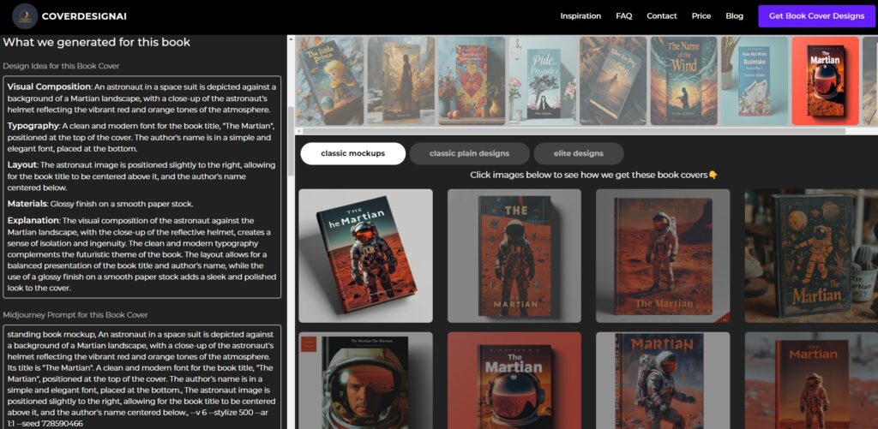Click the left panel vertical scrollbar
878x429 pixels.
pyautogui.click(x=291, y=141)
